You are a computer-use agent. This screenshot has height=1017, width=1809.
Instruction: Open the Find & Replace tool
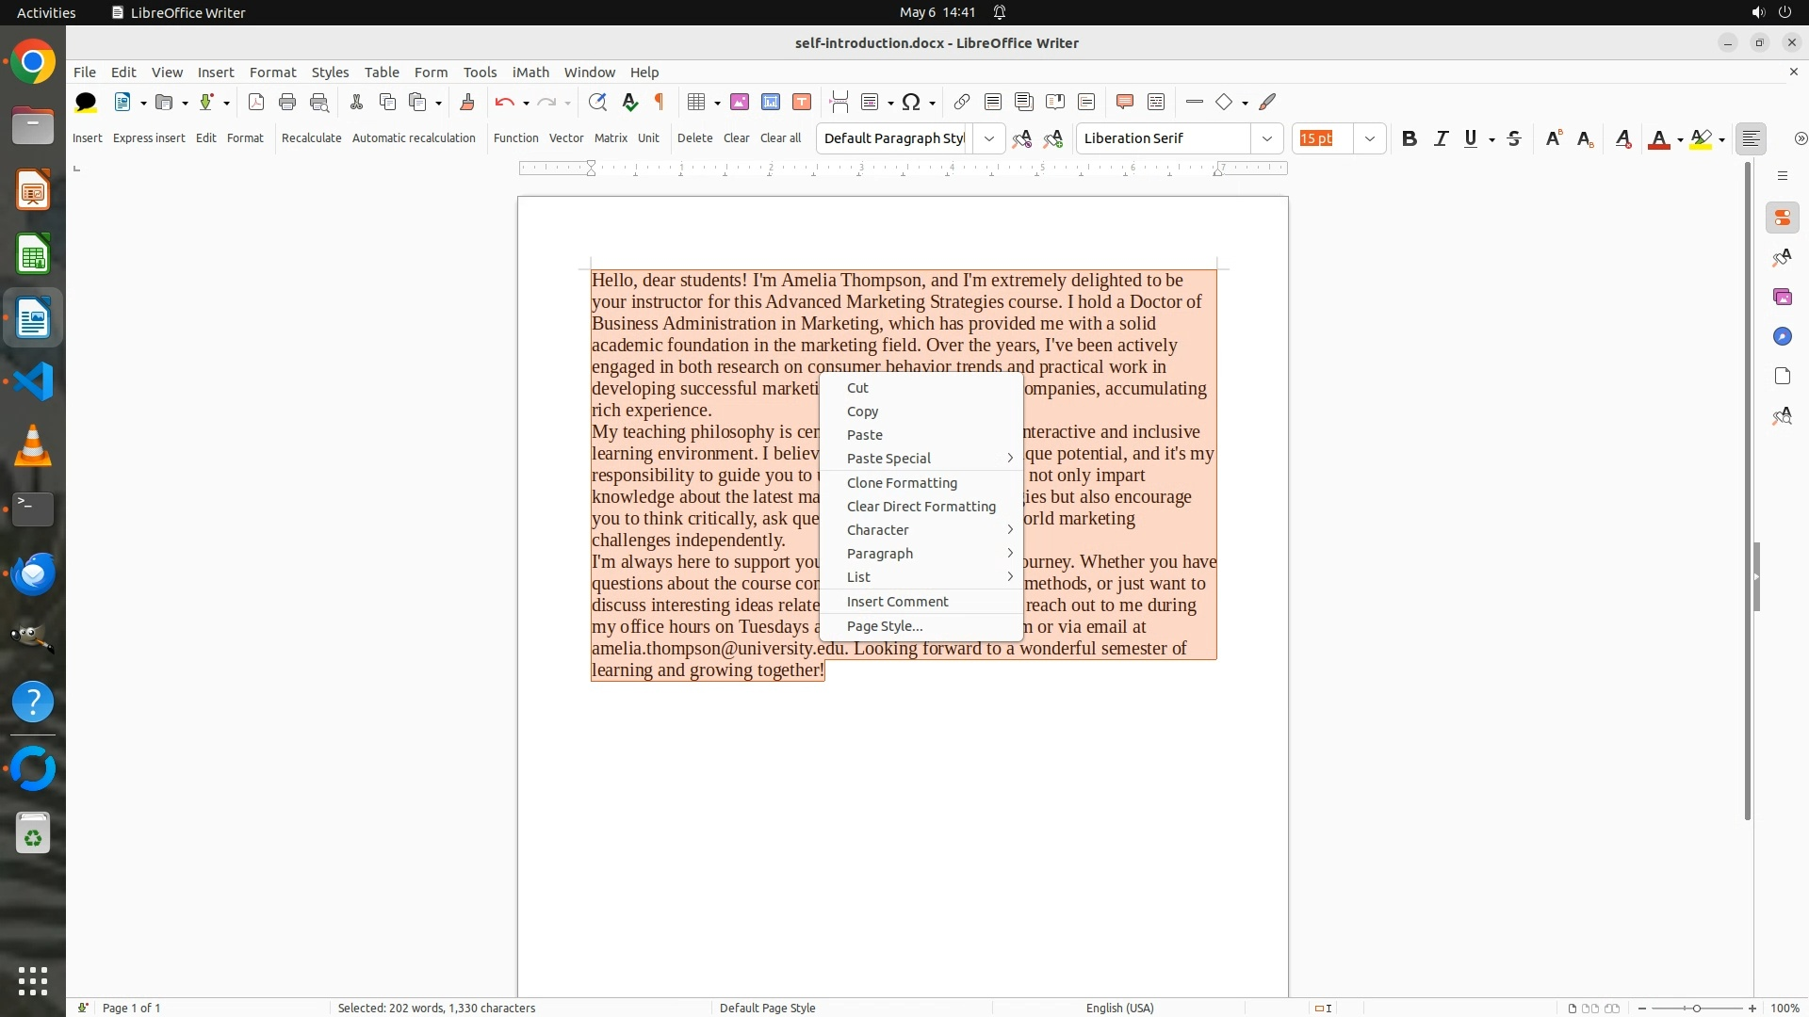[x=596, y=102]
